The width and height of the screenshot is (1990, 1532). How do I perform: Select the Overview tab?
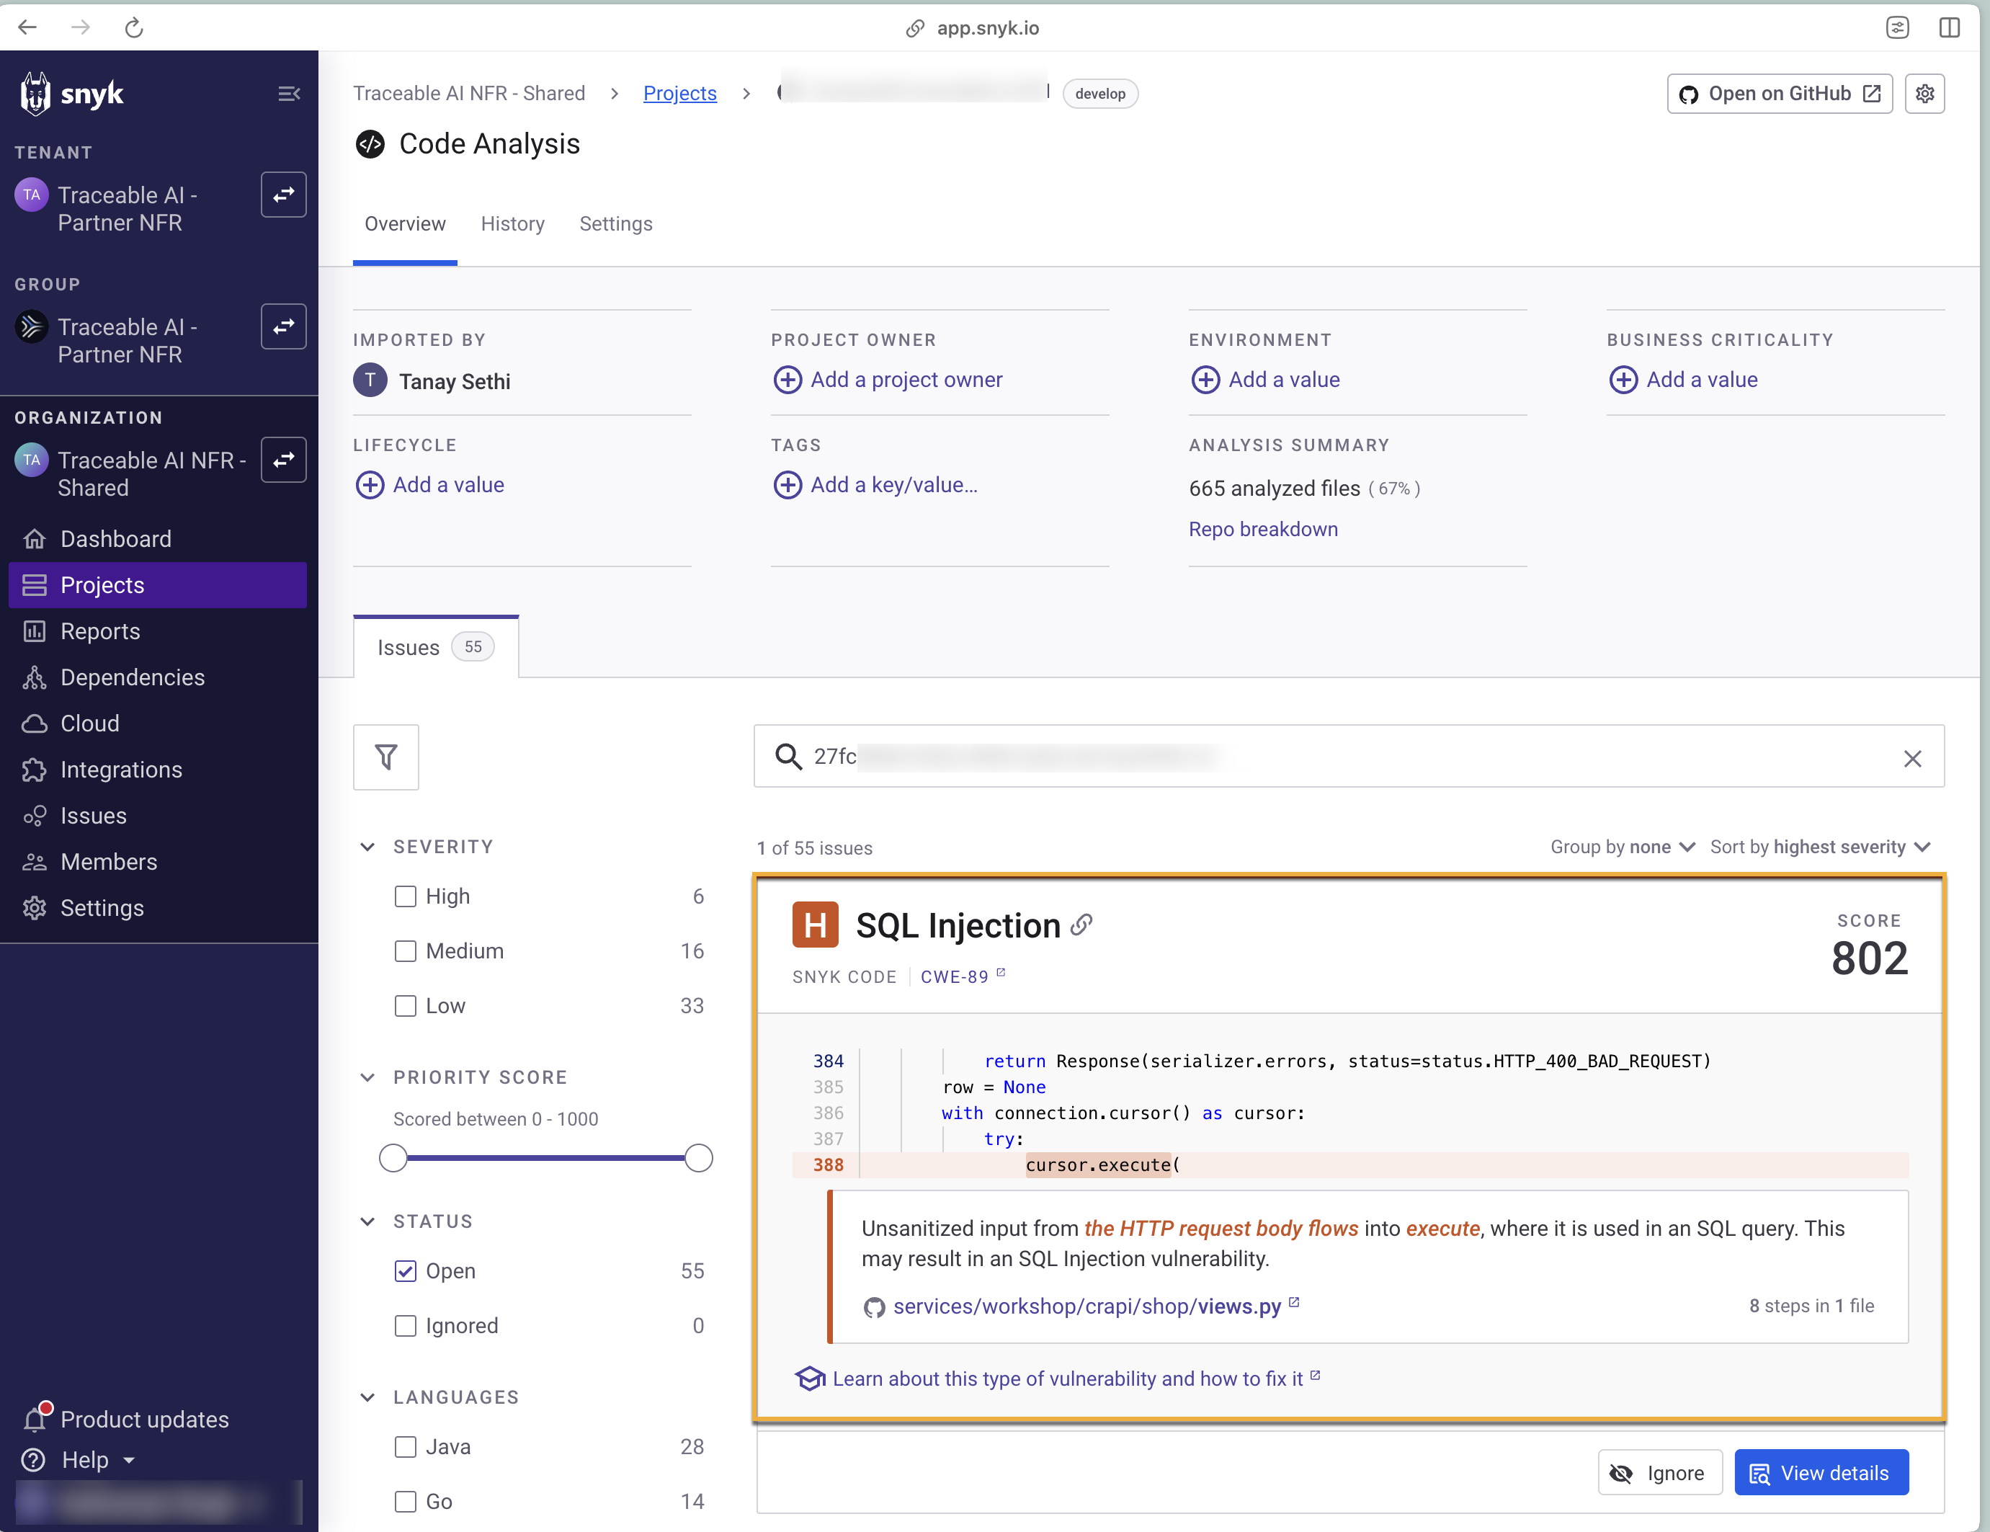(406, 223)
